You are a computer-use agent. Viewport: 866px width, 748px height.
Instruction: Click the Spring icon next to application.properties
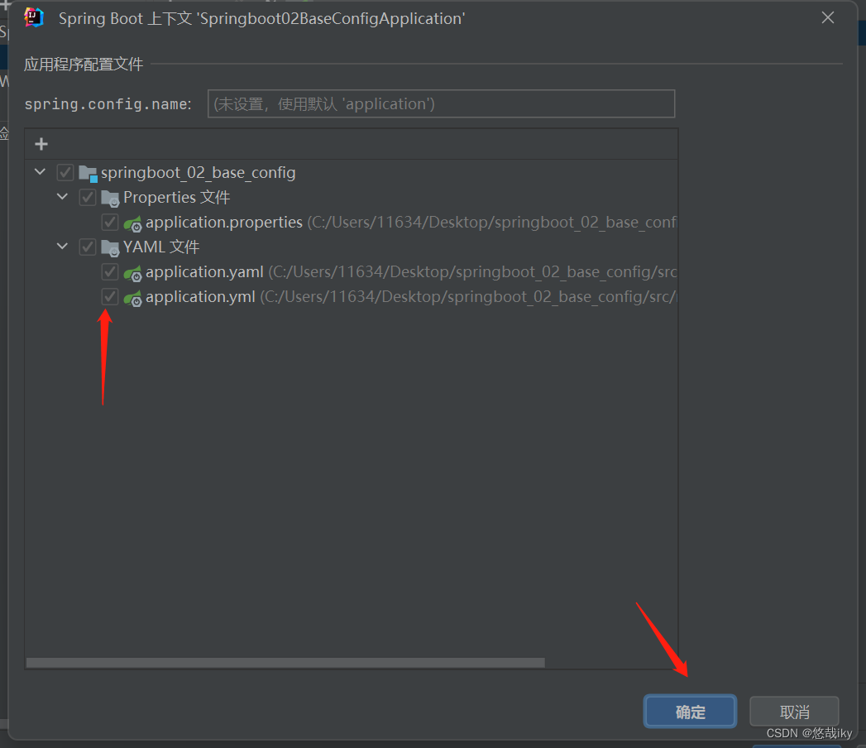[132, 223]
